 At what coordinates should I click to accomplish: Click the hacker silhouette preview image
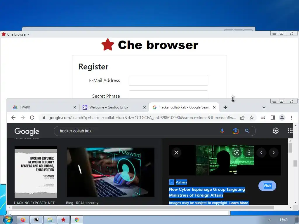pyautogui.click(x=225, y=160)
